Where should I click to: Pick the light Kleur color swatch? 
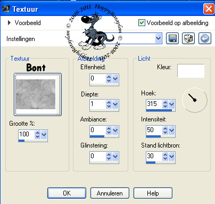tap(191, 71)
